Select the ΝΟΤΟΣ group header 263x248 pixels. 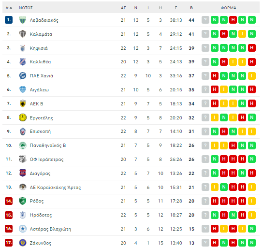point(26,8)
